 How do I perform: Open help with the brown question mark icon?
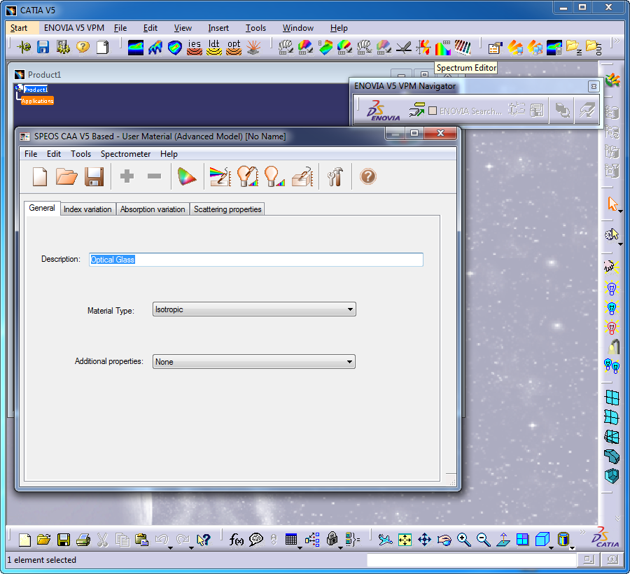[x=368, y=176]
